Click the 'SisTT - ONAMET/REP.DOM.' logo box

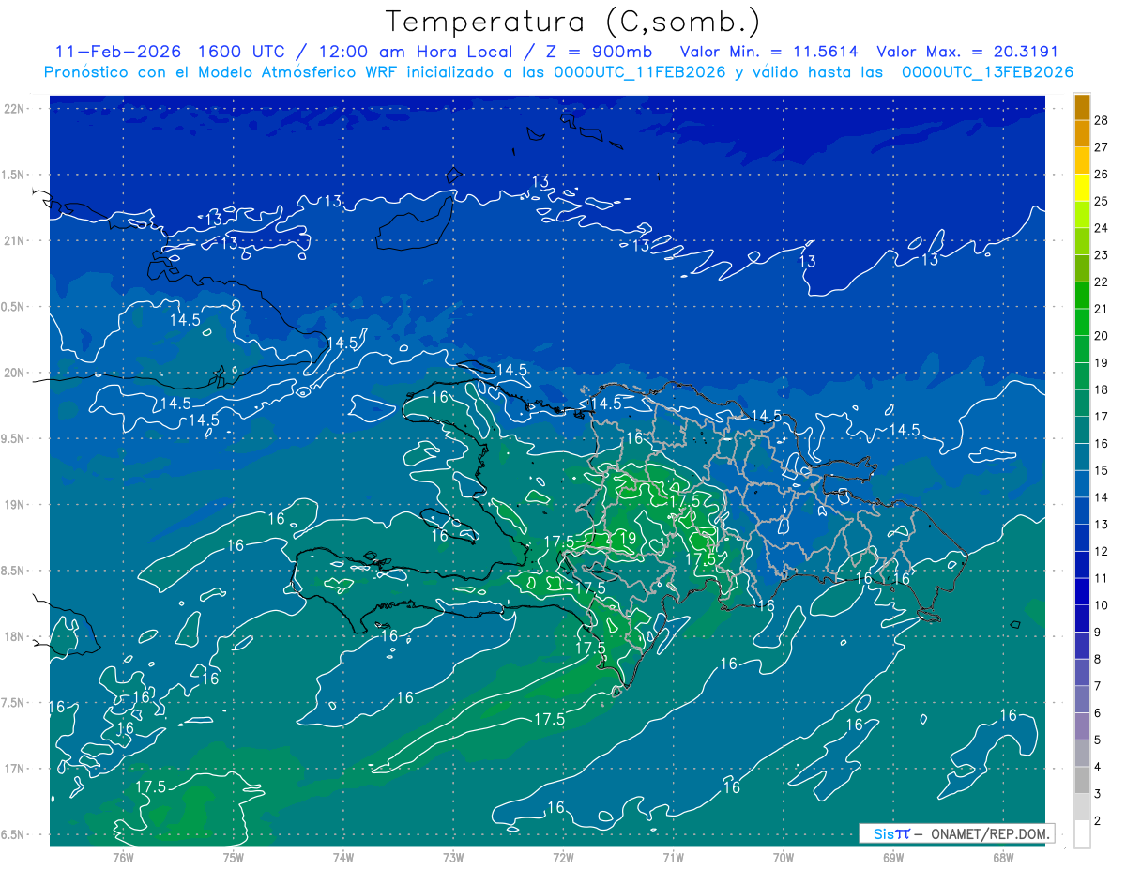click(956, 833)
